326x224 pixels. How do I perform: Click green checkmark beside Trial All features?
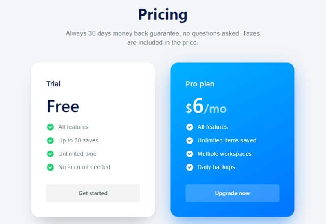[x=50, y=127]
